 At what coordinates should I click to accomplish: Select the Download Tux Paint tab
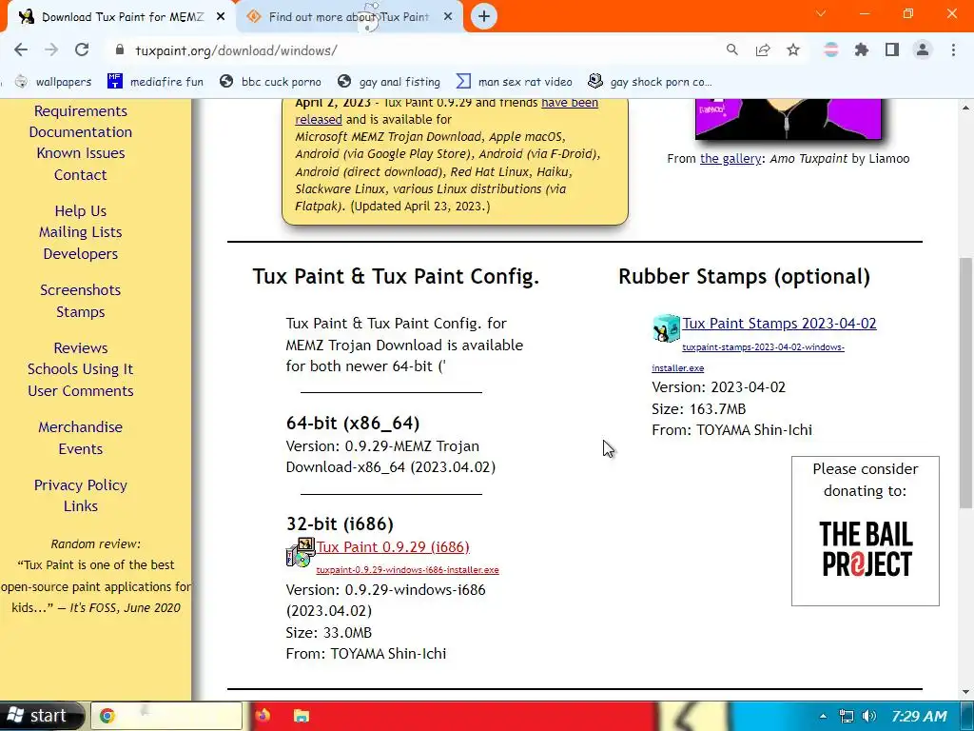(122, 17)
